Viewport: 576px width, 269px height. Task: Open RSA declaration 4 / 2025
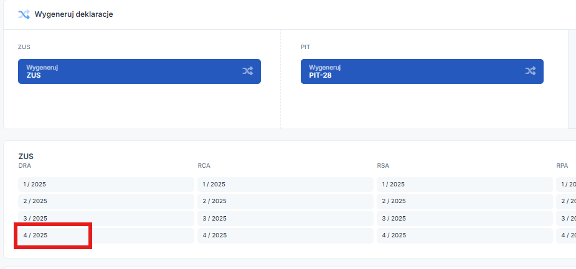coord(465,235)
